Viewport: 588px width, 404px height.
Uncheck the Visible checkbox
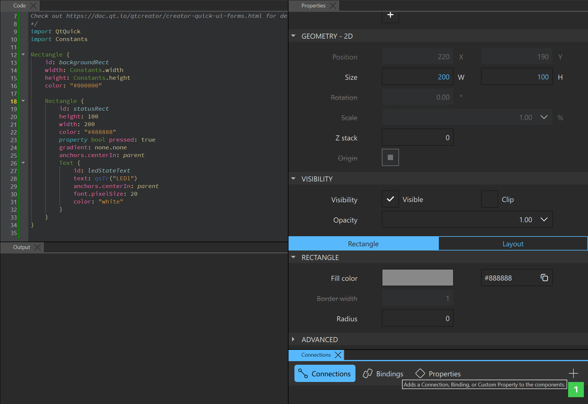390,199
